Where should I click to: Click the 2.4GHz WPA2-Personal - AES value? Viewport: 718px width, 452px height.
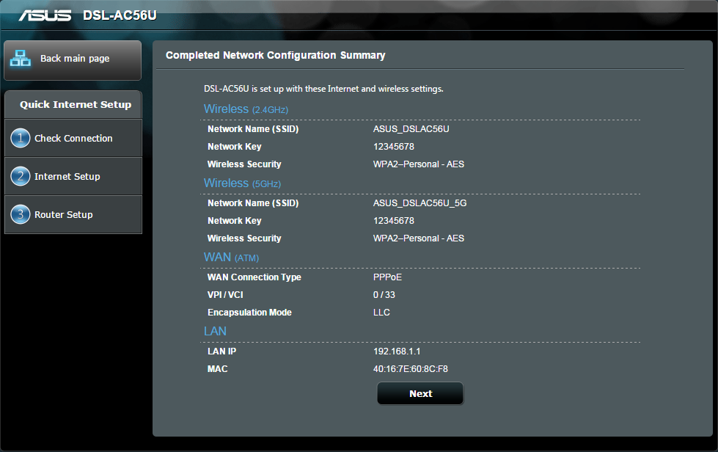(x=419, y=164)
